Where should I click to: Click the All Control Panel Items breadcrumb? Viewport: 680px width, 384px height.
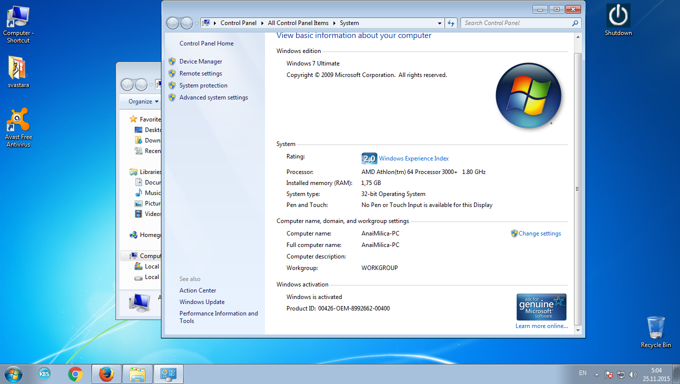[x=298, y=23]
